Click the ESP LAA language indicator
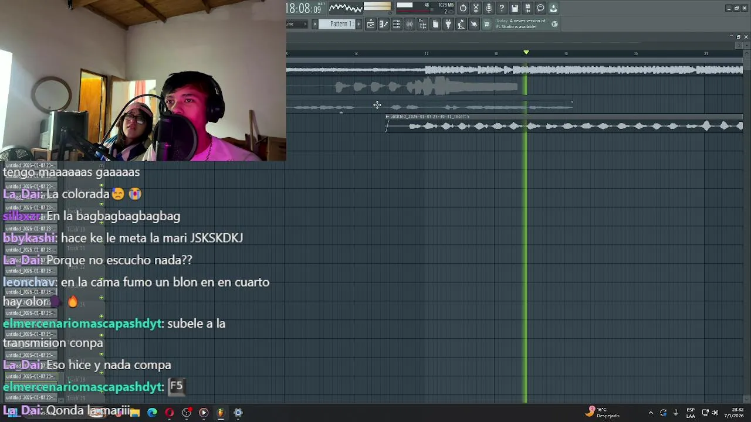751x422 pixels. coord(691,413)
